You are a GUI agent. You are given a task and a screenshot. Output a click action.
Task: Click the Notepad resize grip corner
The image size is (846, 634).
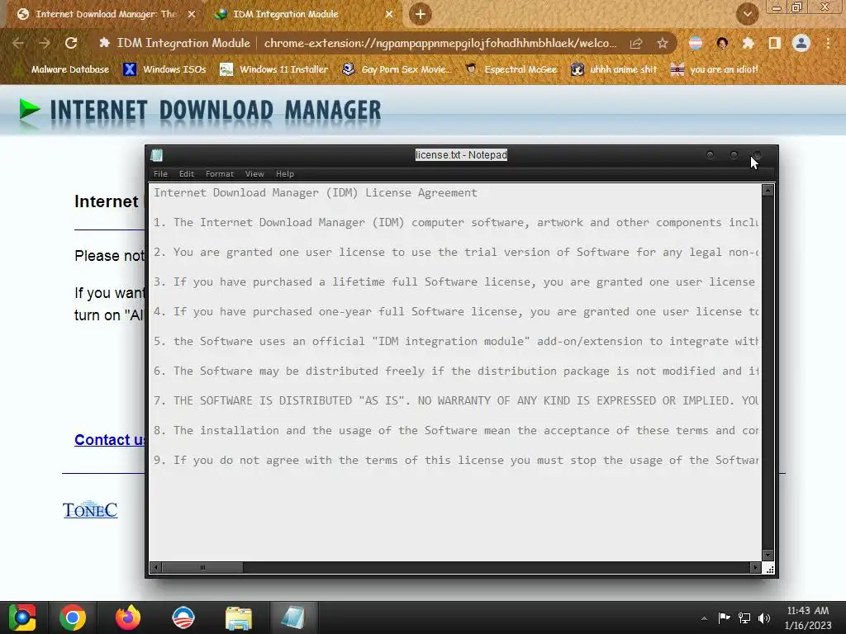769,569
